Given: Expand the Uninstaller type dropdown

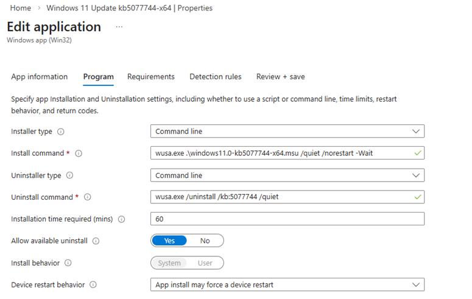Looking at the screenshot, I should 287,175.
